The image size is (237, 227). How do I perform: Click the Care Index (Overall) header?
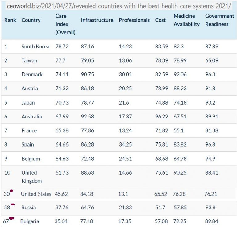(x=65, y=24)
